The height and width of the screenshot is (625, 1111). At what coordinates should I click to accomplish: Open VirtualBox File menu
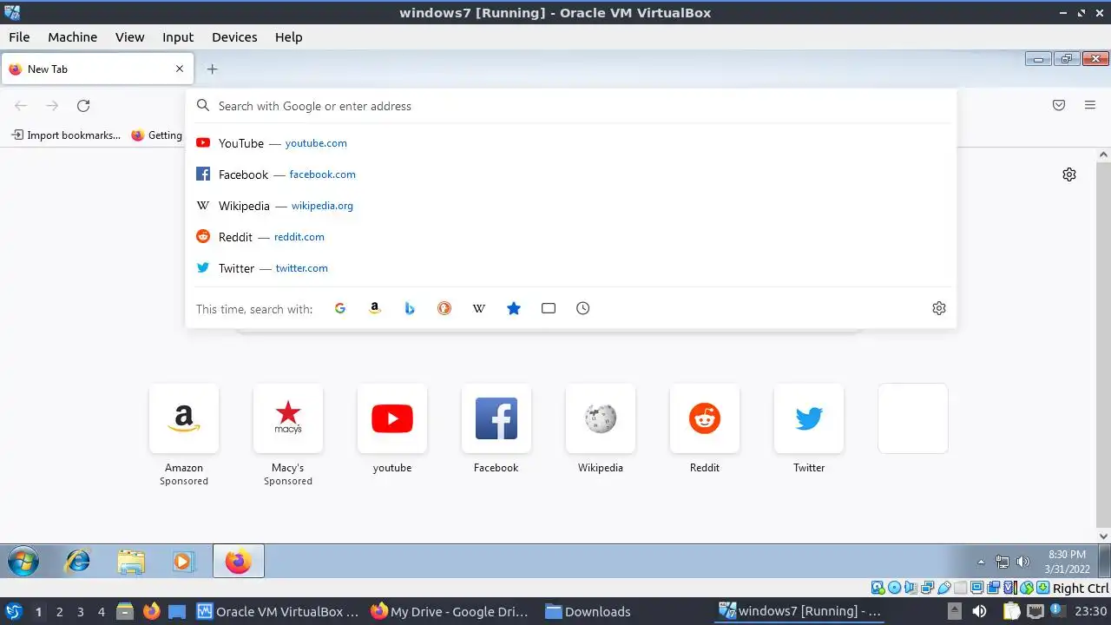19,37
